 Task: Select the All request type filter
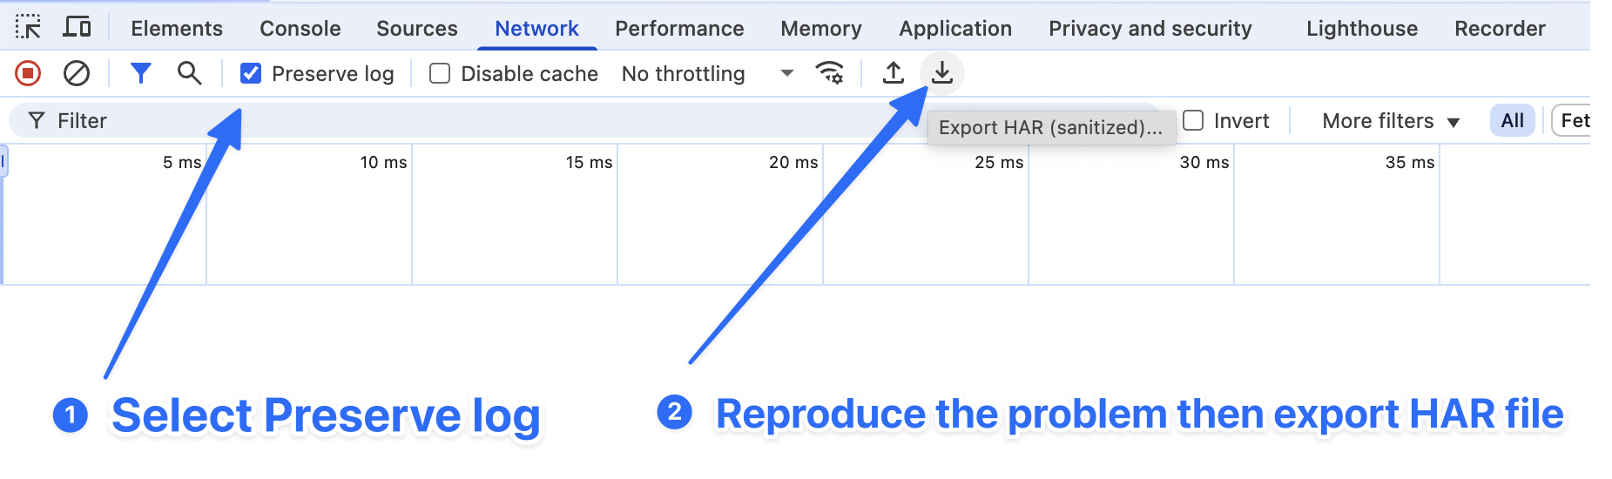point(1512,121)
